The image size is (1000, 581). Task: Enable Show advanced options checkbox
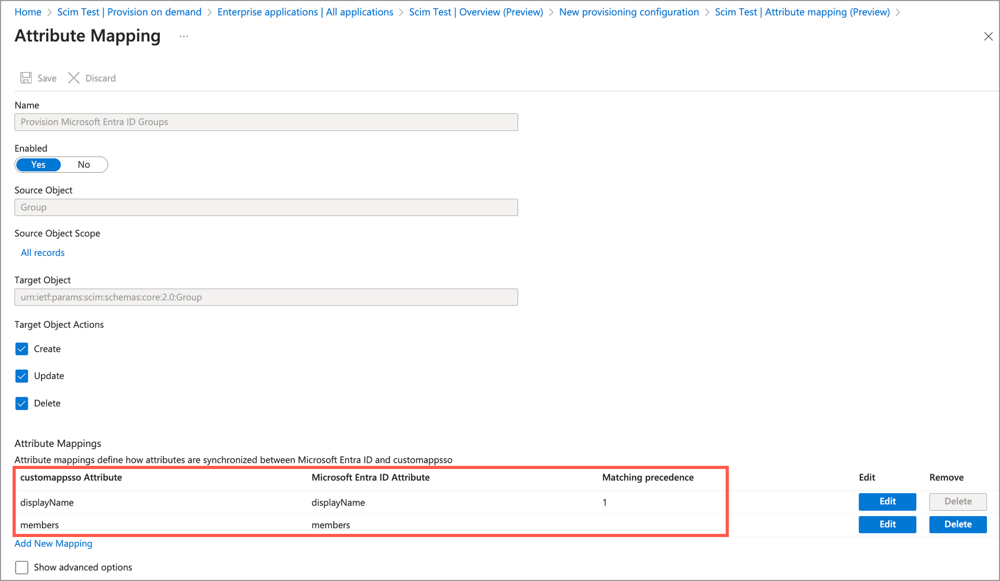coord(21,567)
